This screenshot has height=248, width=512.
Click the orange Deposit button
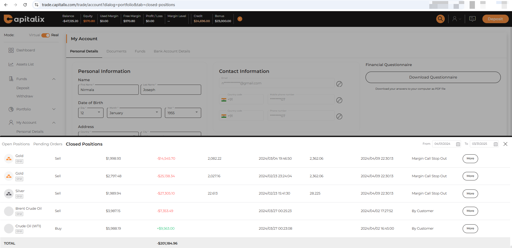point(495,19)
